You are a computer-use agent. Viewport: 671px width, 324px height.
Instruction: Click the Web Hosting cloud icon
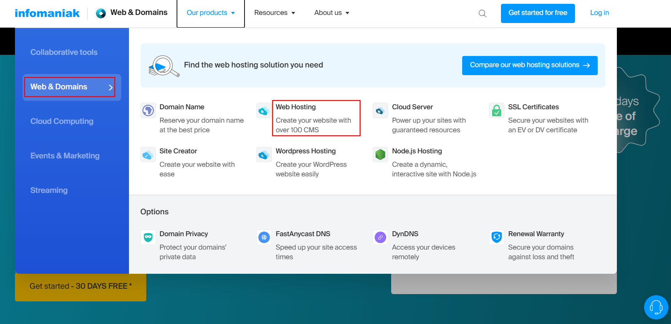[264, 110]
